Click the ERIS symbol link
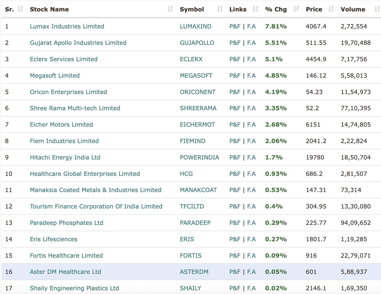381x294 pixels. 187,239
